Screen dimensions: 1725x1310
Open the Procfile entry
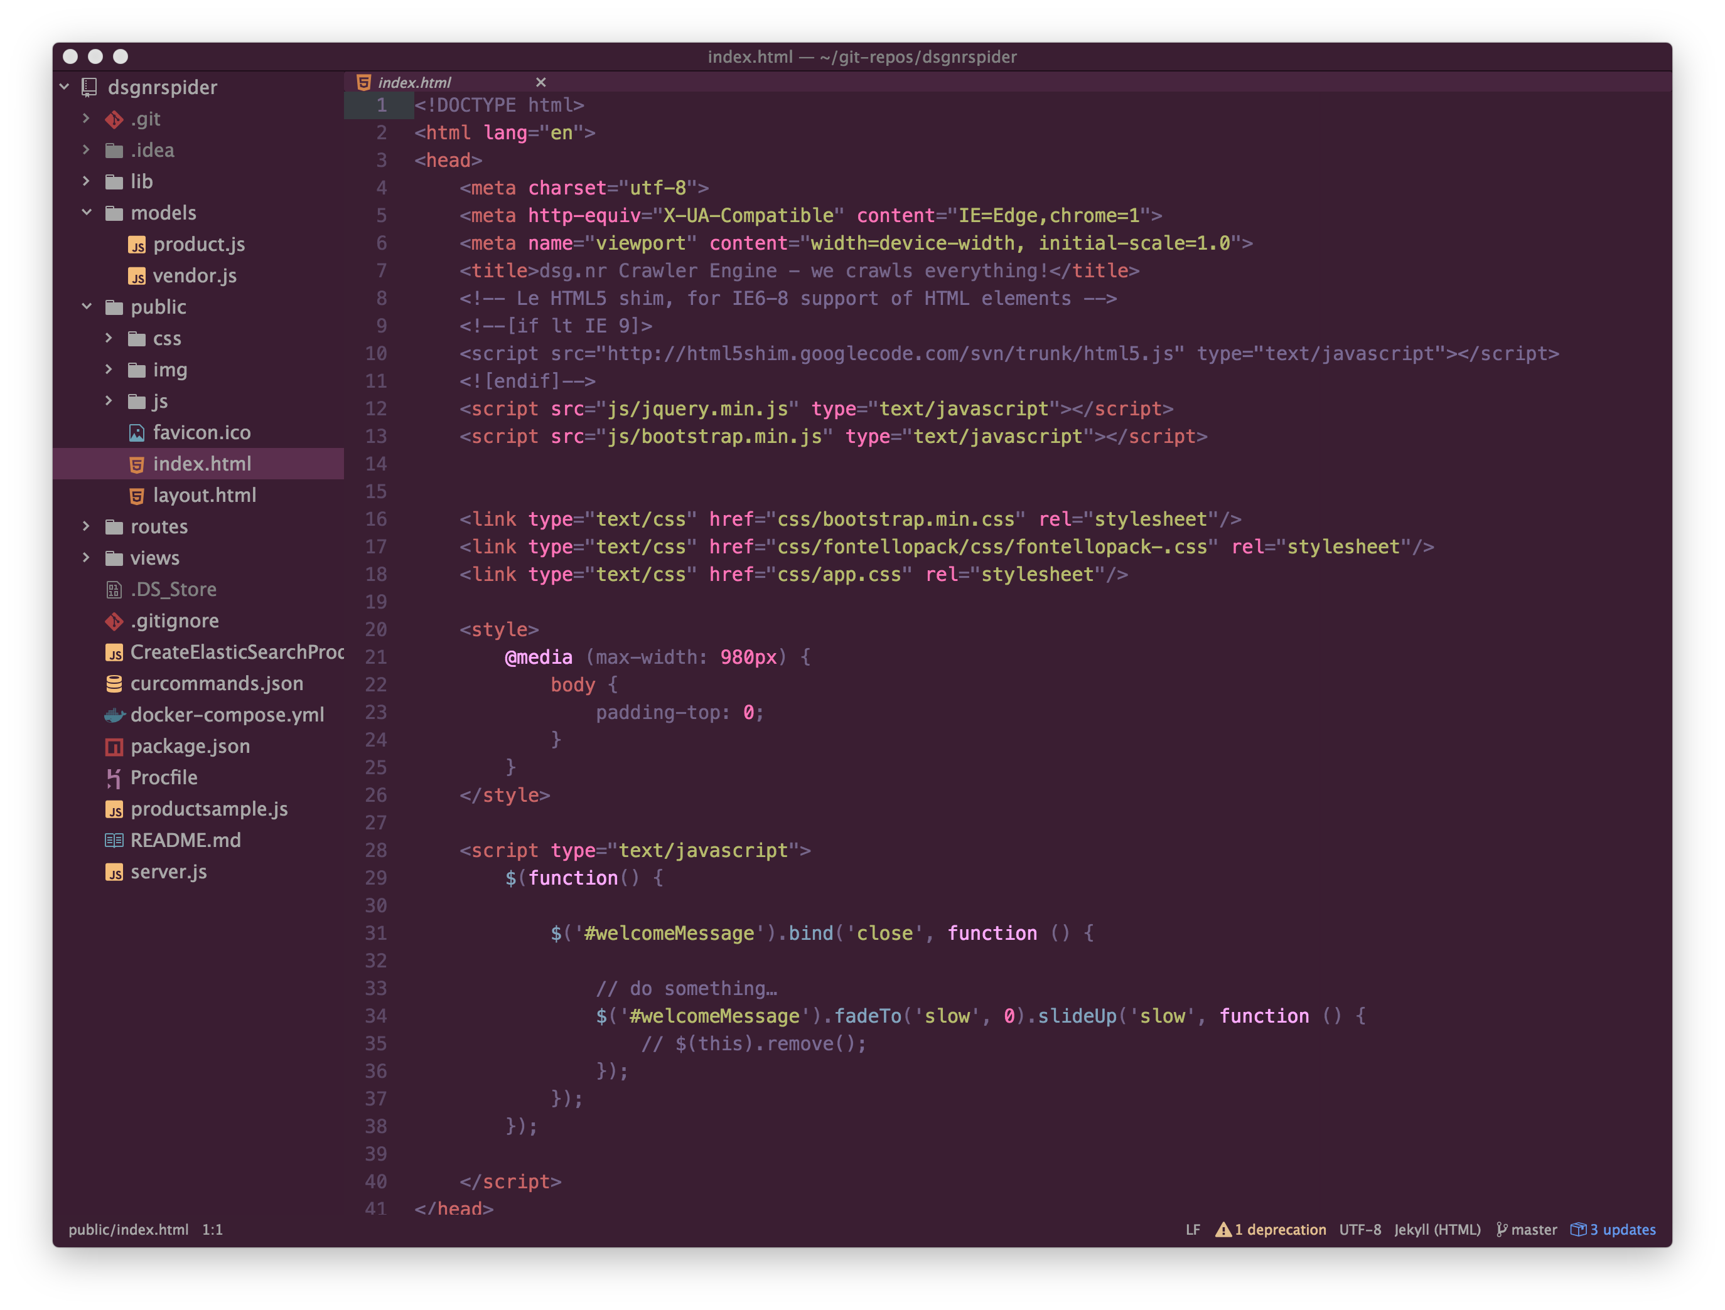coord(164,777)
